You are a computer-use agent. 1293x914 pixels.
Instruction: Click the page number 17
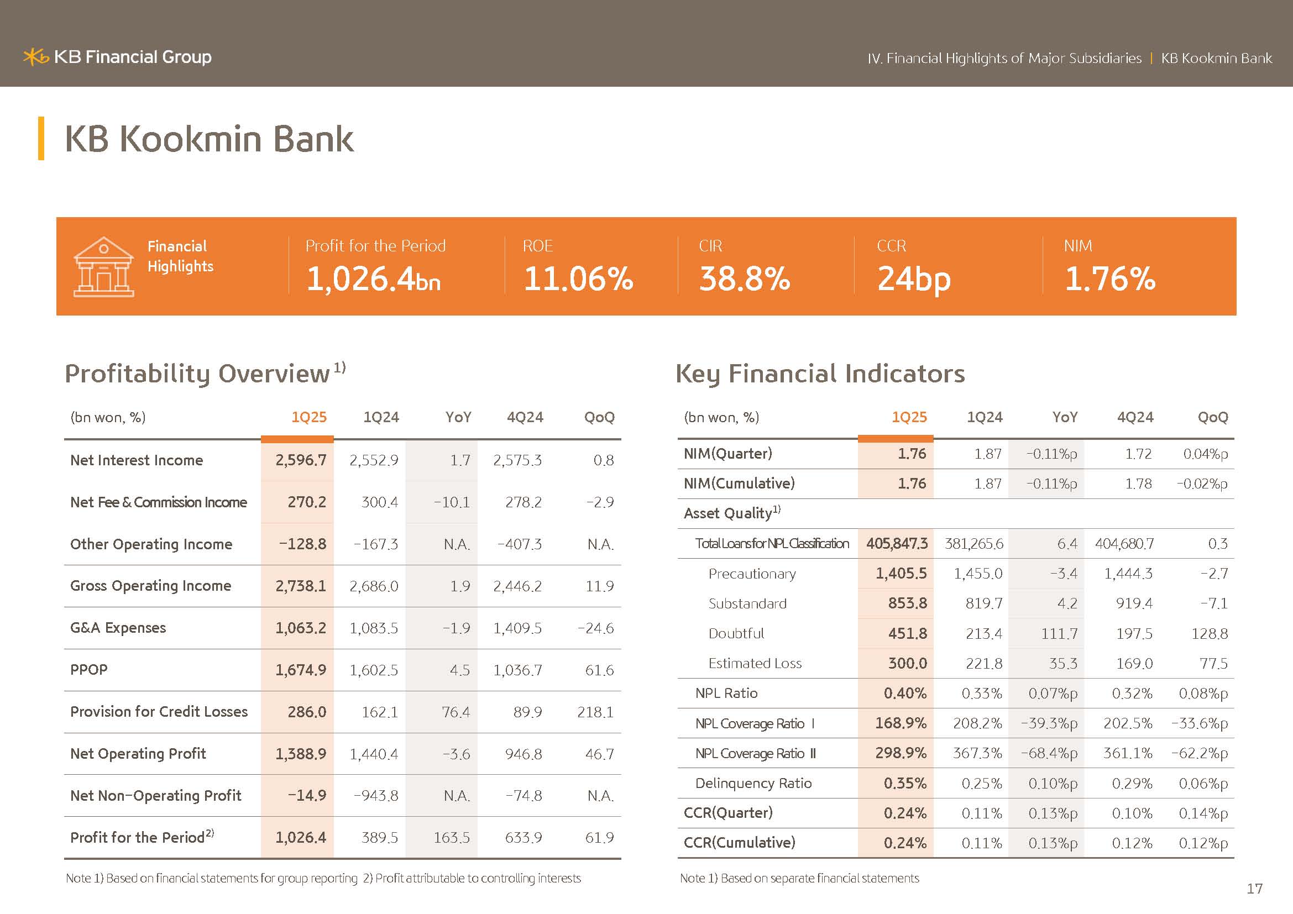(1254, 889)
